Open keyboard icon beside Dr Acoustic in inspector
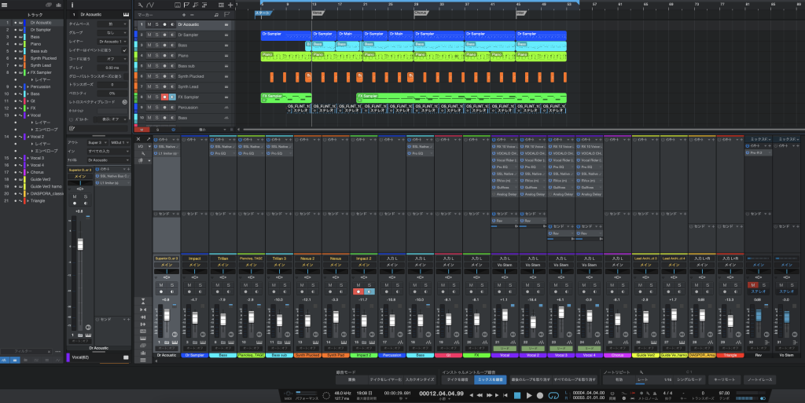The width and height of the screenshot is (805, 403). pyautogui.click(x=127, y=14)
